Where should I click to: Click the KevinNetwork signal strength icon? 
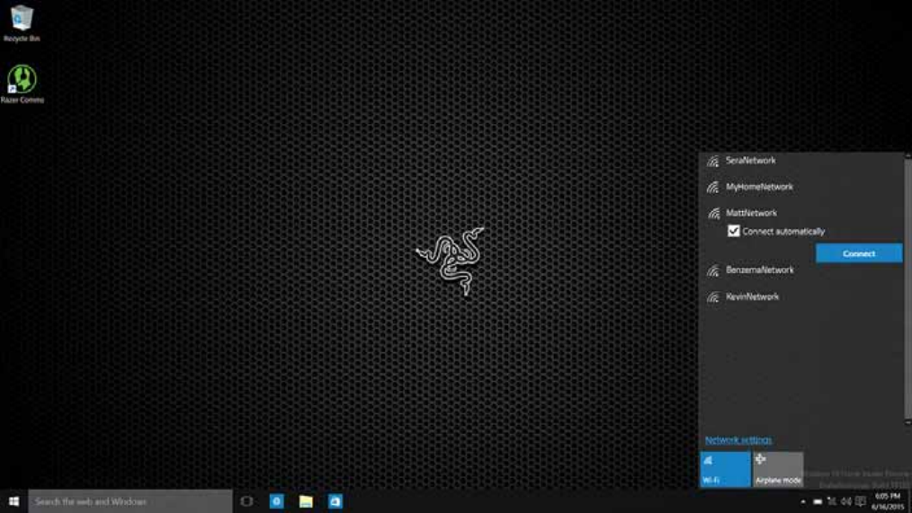713,297
